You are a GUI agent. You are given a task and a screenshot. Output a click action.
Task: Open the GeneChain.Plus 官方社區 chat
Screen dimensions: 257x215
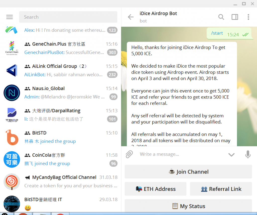tap(61, 48)
